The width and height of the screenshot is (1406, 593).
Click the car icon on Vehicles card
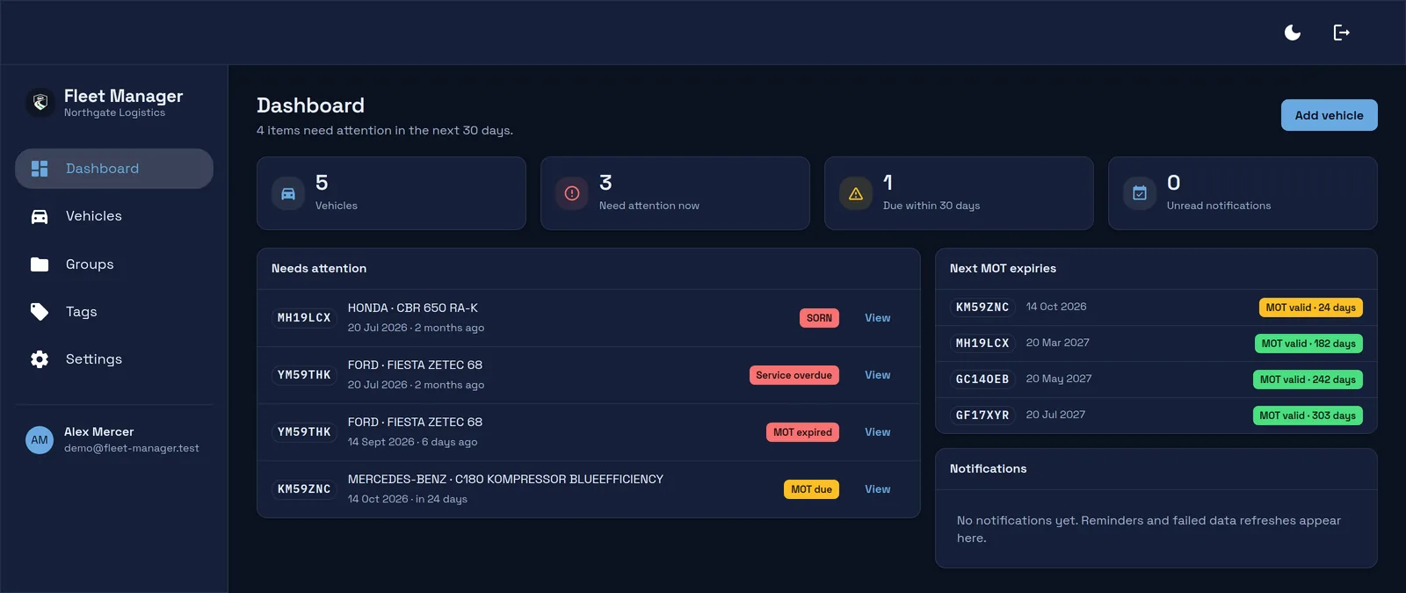click(x=288, y=193)
